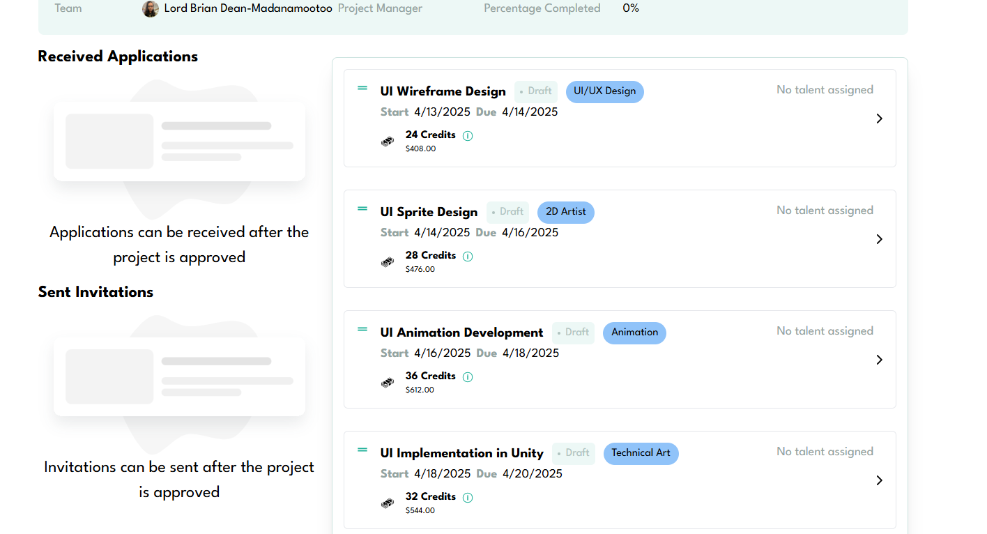Select the UI Wireframe Design title
The image size is (987, 534).
[443, 91]
